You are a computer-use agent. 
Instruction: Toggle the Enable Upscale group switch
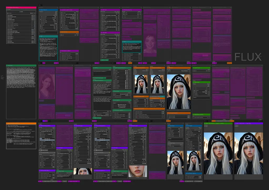coord(33,34)
